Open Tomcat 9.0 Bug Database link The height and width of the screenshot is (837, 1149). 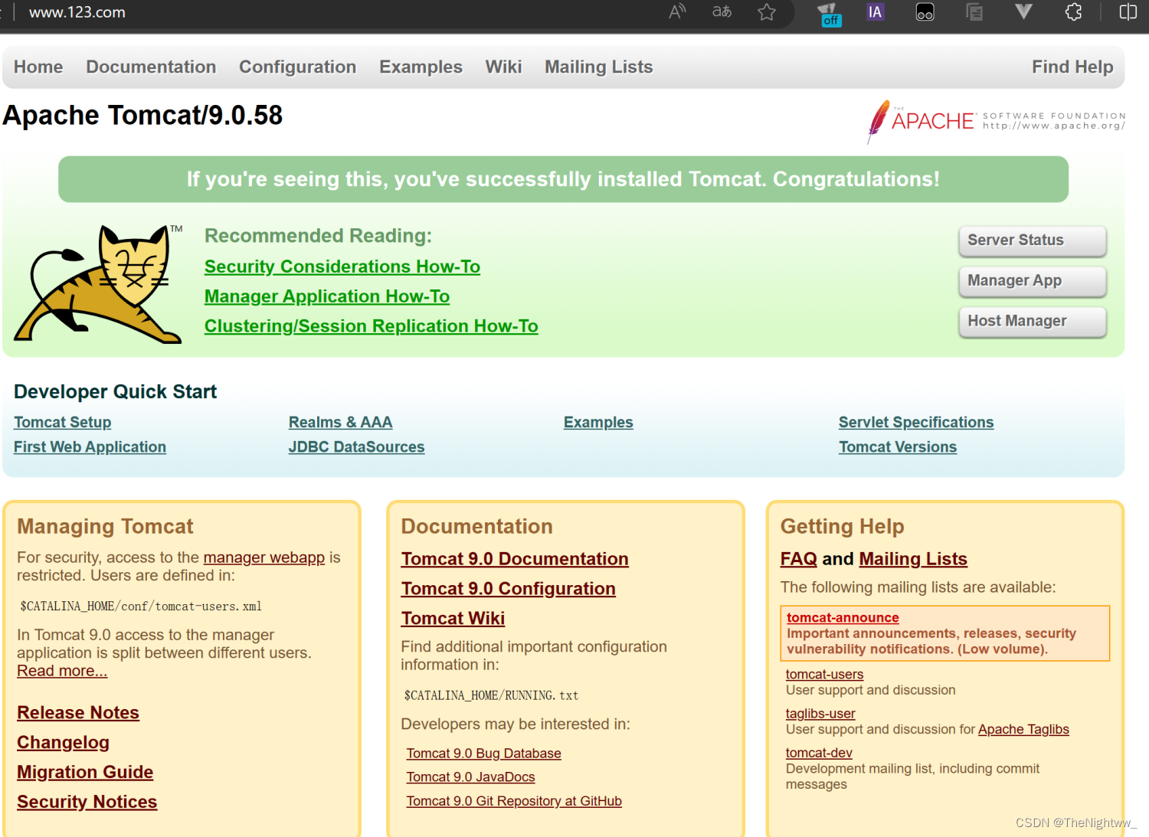pyautogui.click(x=483, y=754)
